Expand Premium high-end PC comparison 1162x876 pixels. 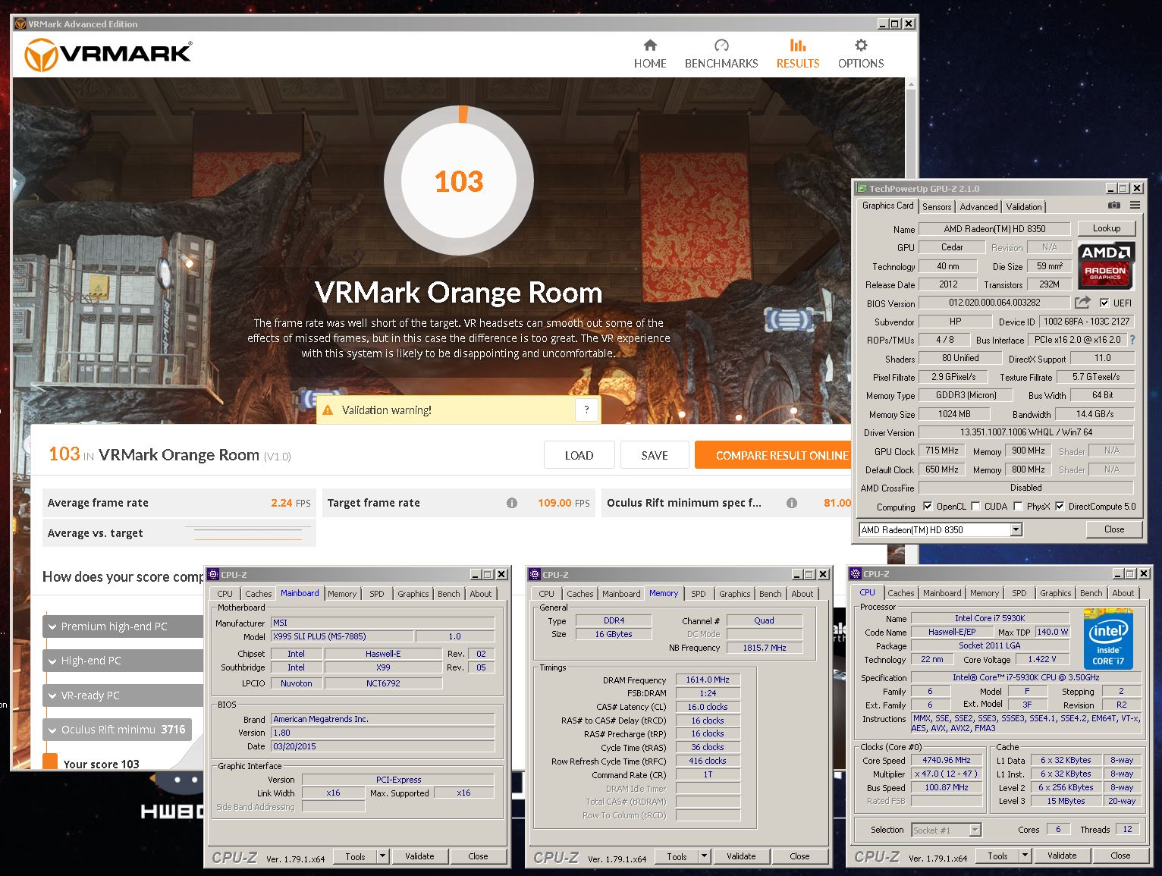[x=123, y=626]
